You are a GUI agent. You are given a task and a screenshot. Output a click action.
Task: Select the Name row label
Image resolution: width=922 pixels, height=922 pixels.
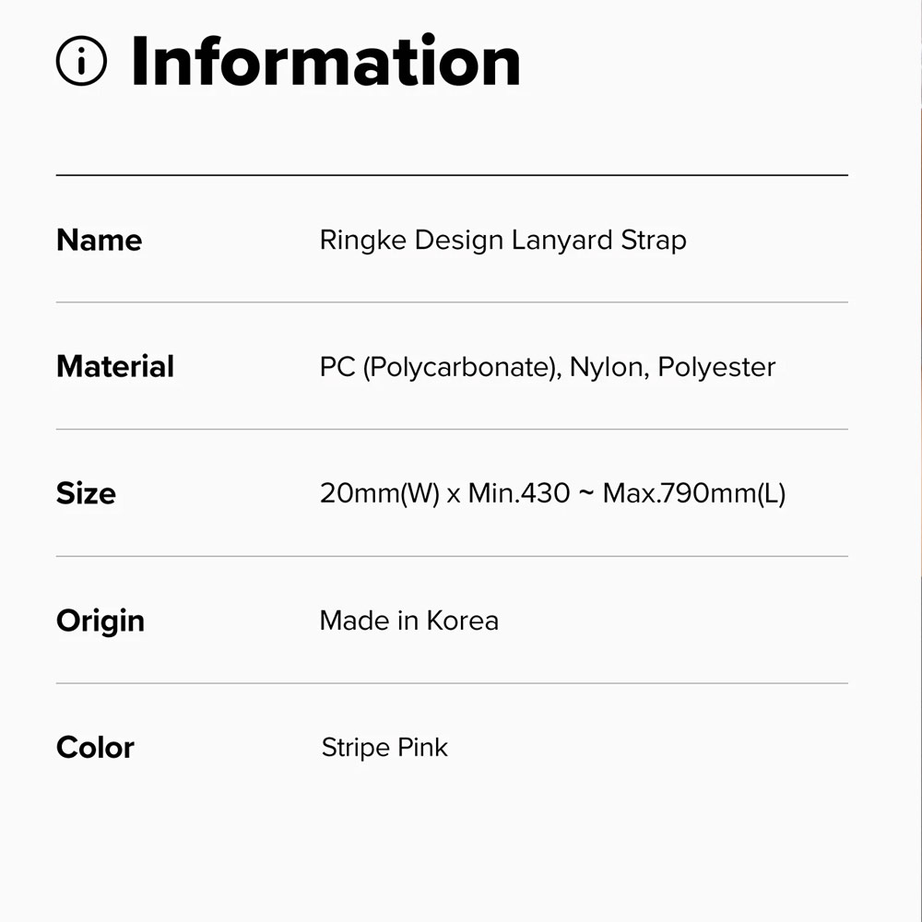[99, 241]
